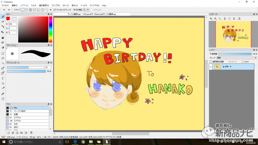Select the Text tool
The height and width of the screenshot is (145, 258).
tap(3, 78)
